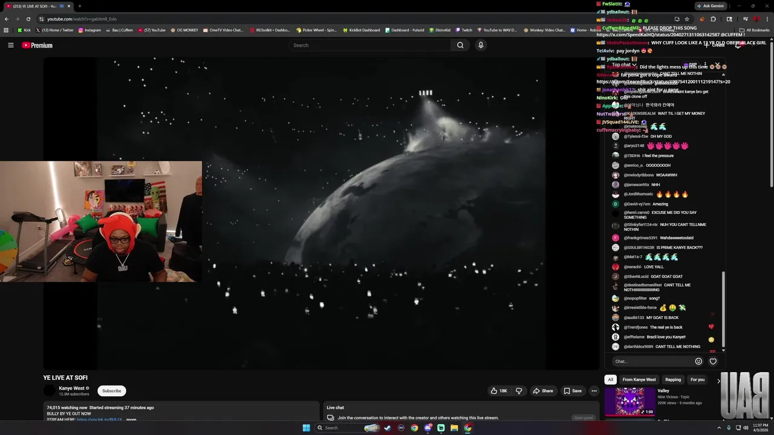Screen dimensions: 774x435
Task: Click the YouTube Premium logo
Action: [37, 45]
